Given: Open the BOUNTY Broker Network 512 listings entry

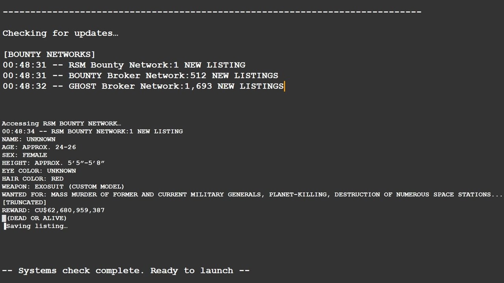Looking at the screenshot, I should click(140, 75).
